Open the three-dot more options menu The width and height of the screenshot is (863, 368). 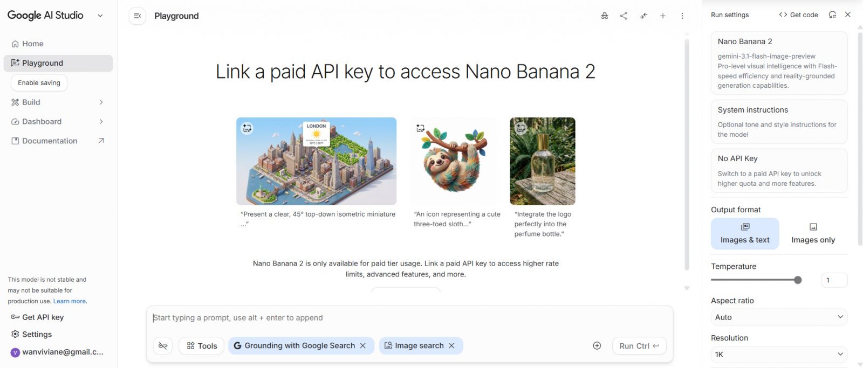(682, 16)
